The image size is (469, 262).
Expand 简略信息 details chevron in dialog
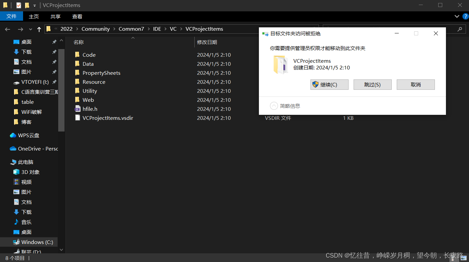(x=274, y=106)
